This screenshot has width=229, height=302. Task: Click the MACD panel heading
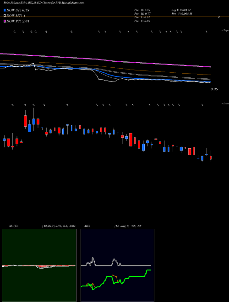point(14,226)
